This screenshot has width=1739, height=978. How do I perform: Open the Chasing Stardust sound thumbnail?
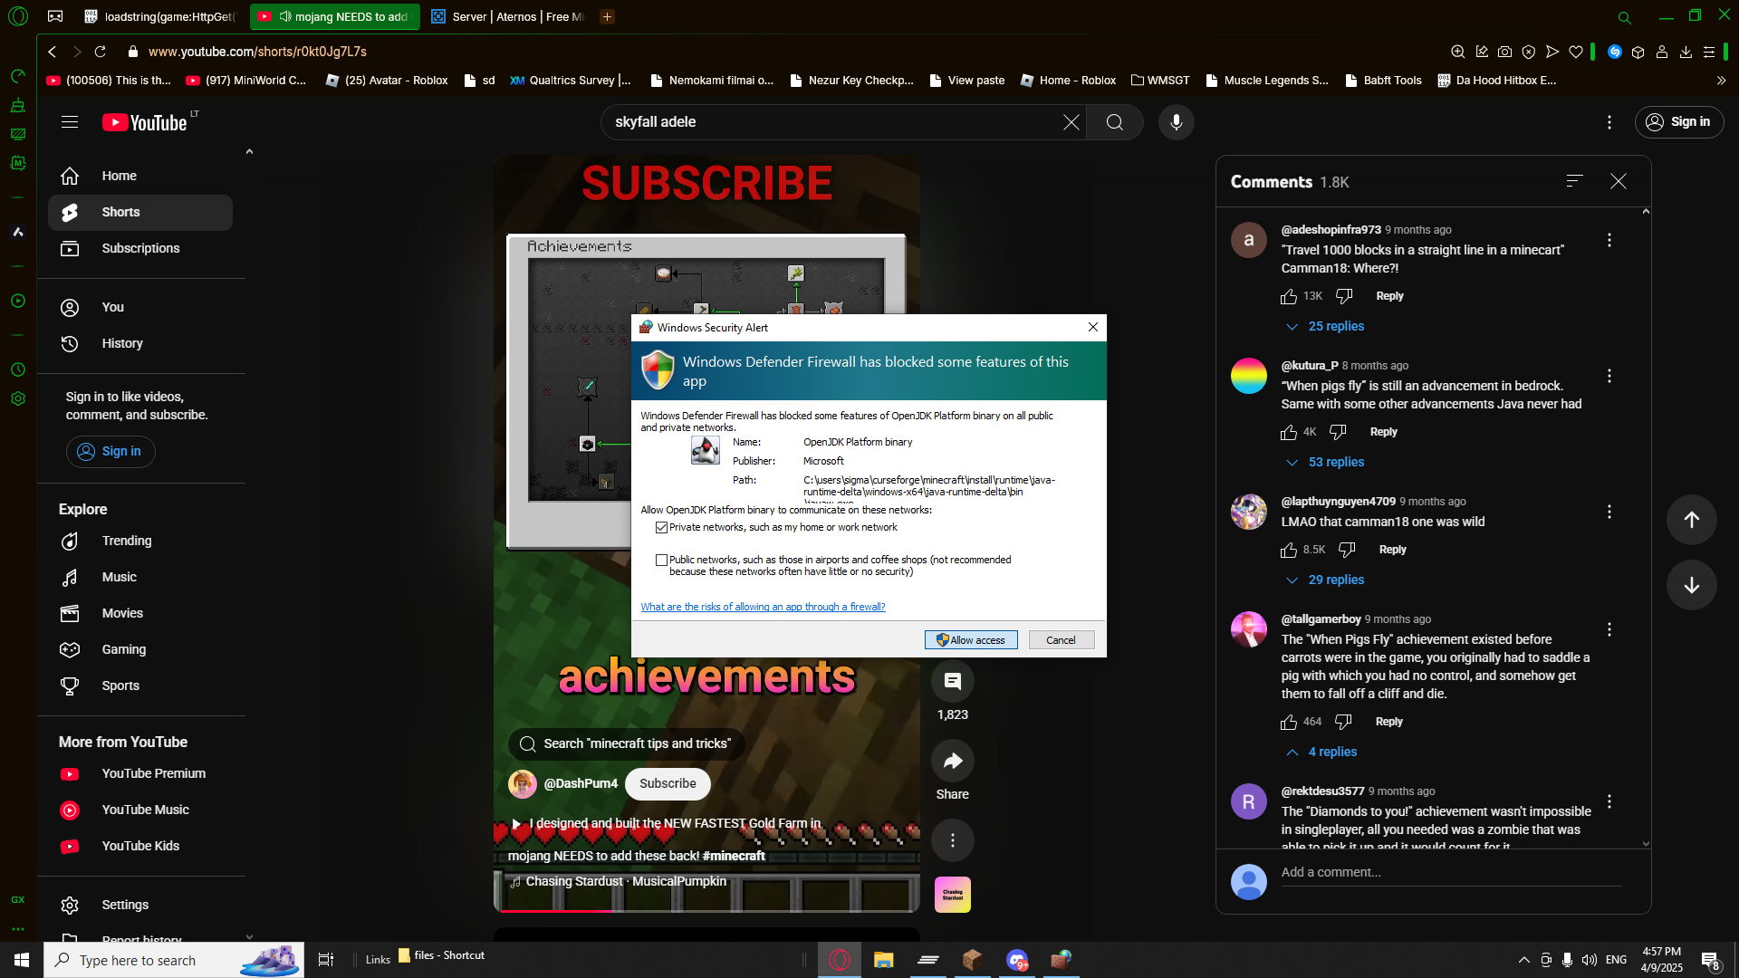click(x=953, y=895)
